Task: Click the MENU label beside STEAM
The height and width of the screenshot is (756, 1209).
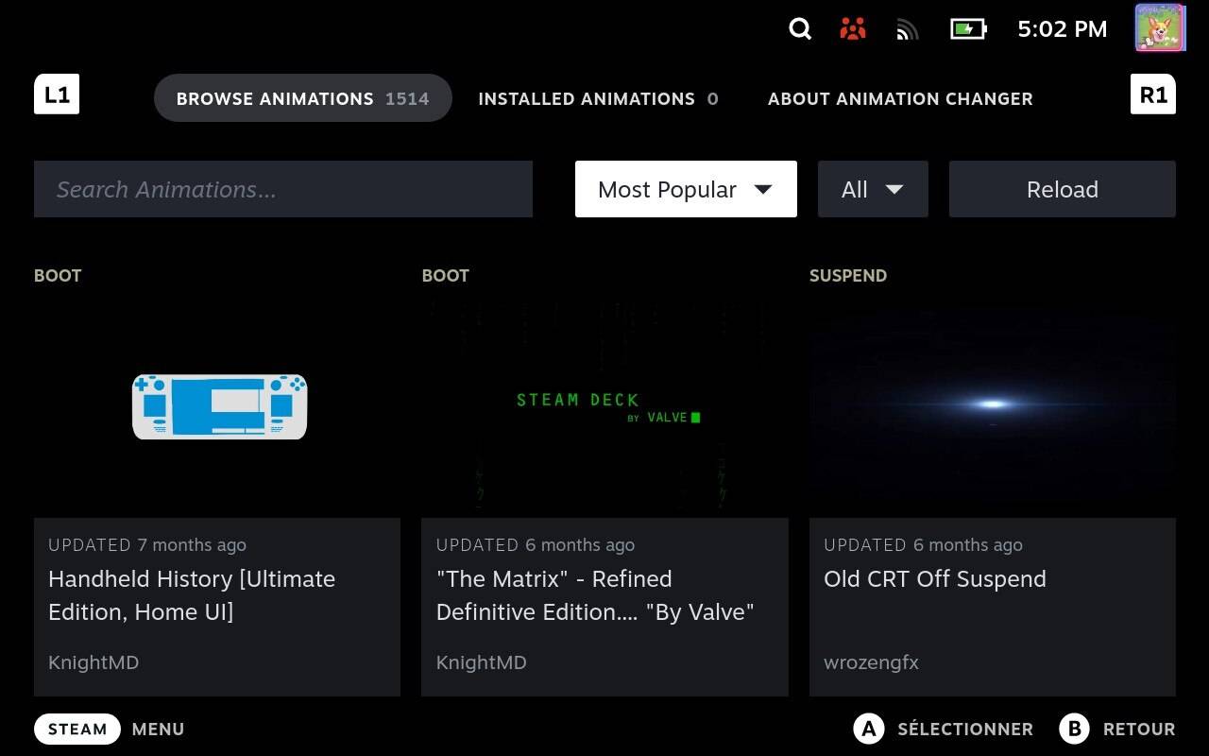Action: tap(158, 729)
